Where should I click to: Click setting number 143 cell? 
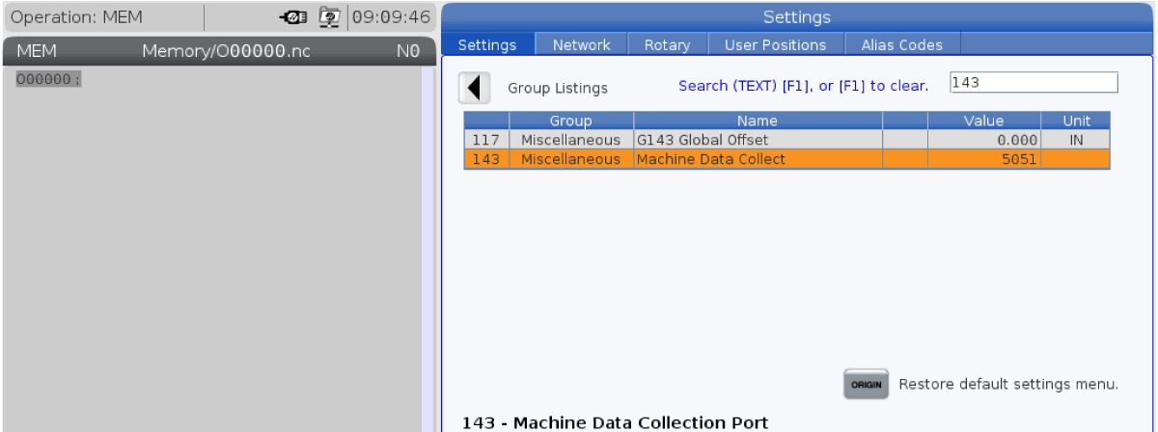pyautogui.click(x=486, y=159)
